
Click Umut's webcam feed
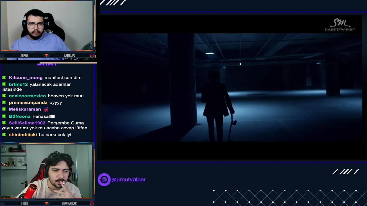click(x=47, y=171)
